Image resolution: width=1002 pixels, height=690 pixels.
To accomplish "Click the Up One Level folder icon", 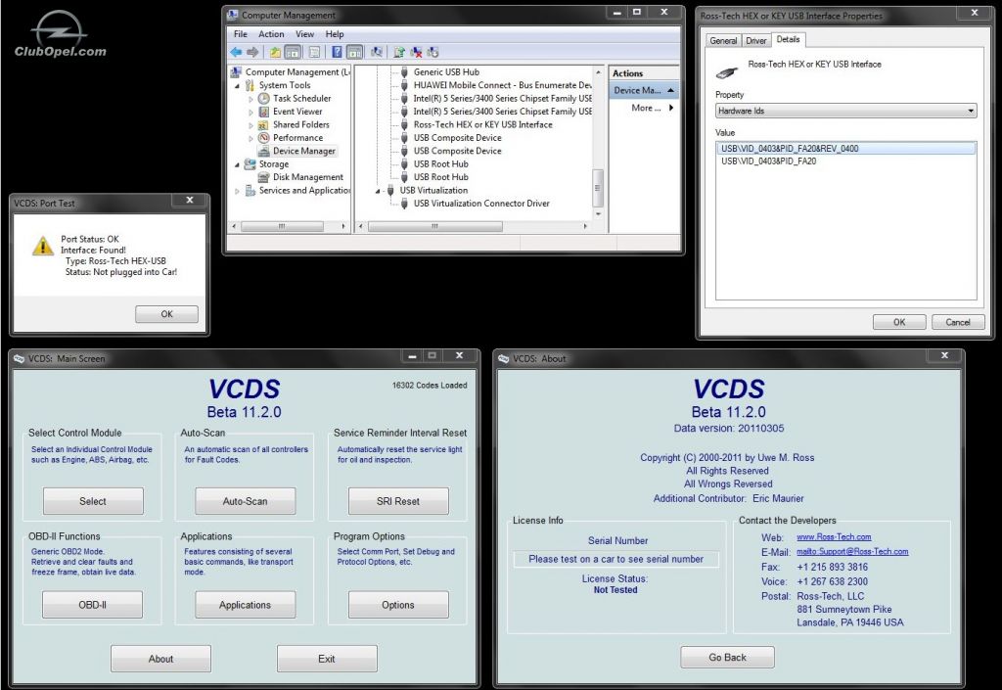I will click(x=275, y=53).
